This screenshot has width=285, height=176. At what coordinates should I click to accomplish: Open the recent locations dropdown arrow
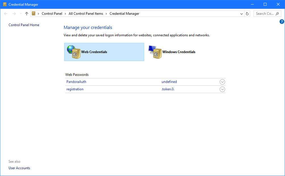(21, 14)
